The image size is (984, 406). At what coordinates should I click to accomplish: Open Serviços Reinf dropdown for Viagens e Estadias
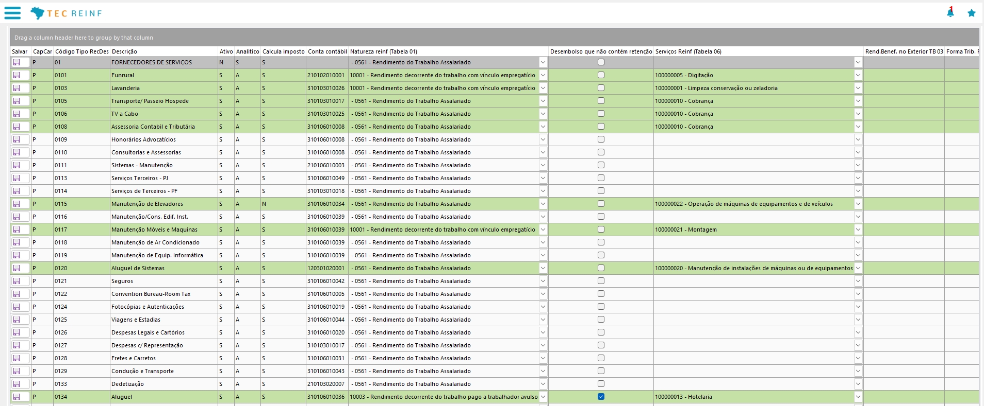(858, 320)
